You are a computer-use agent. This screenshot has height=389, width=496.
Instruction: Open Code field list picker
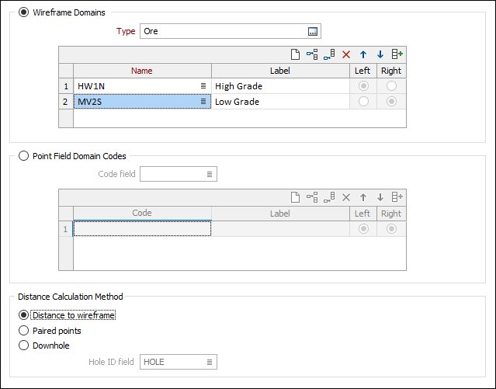click(210, 174)
